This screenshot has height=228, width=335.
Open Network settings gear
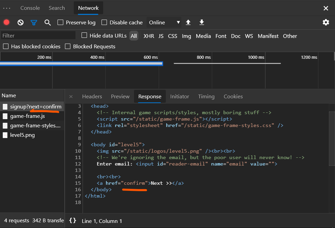tap(326, 22)
